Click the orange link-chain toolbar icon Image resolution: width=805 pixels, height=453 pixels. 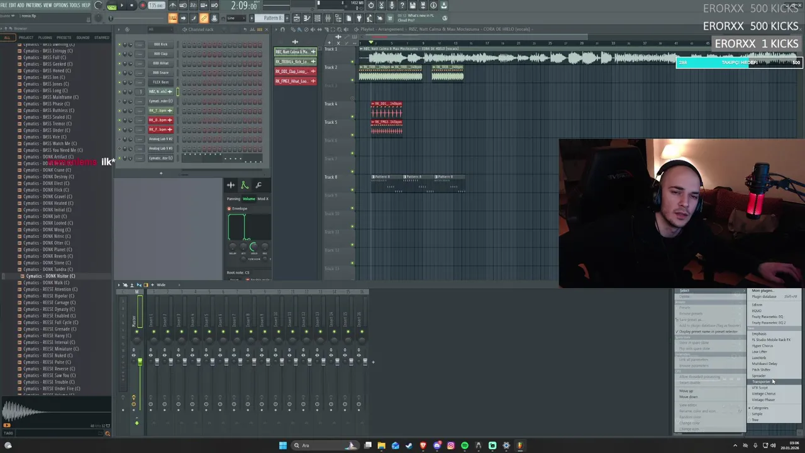(204, 18)
